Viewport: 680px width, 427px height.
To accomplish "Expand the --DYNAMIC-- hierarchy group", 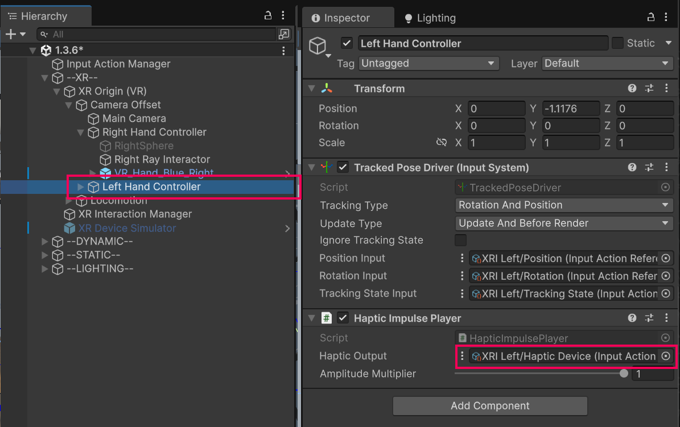I will pos(45,242).
